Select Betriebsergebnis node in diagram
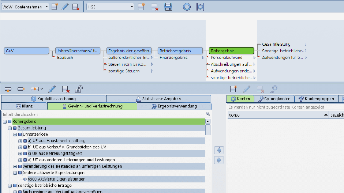The image size is (344, 193). [x=180, y=51]
